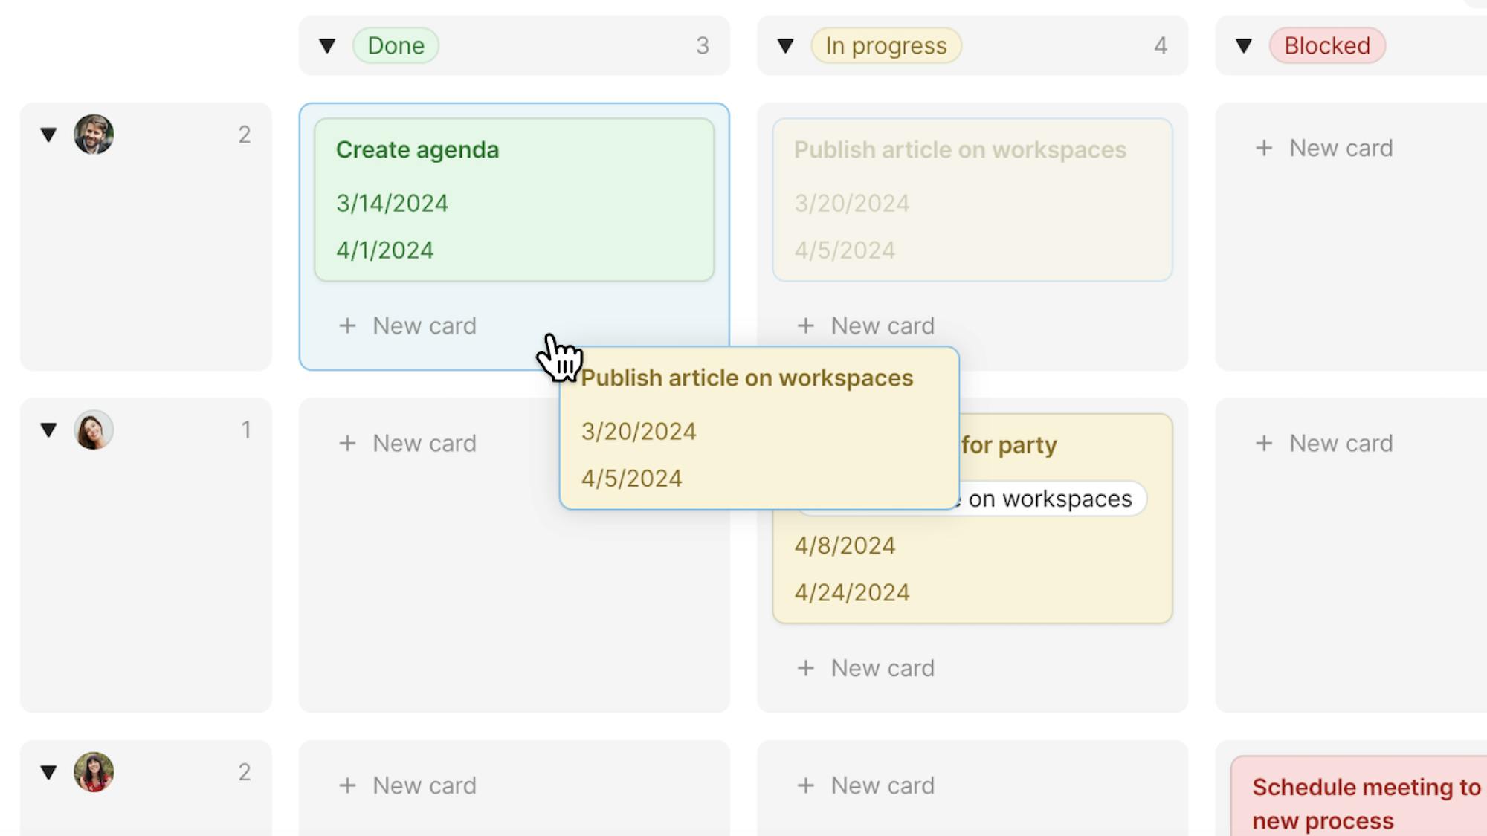This screenshot has height=836, width=1487.
Task: Click the bearded man avatar
Action: pos(94,135)
